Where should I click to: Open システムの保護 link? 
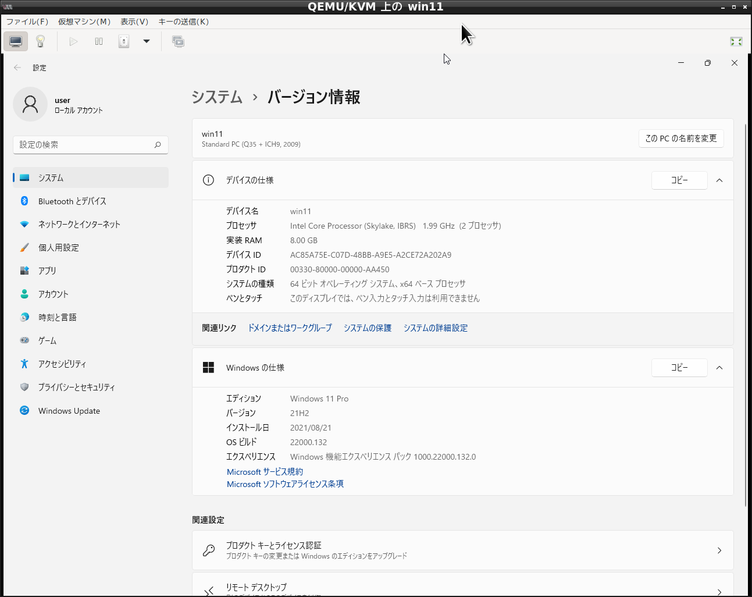(368, 328)
